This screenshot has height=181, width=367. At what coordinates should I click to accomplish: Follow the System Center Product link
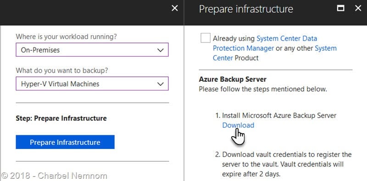pyautogui.click(x=274, y=53)
